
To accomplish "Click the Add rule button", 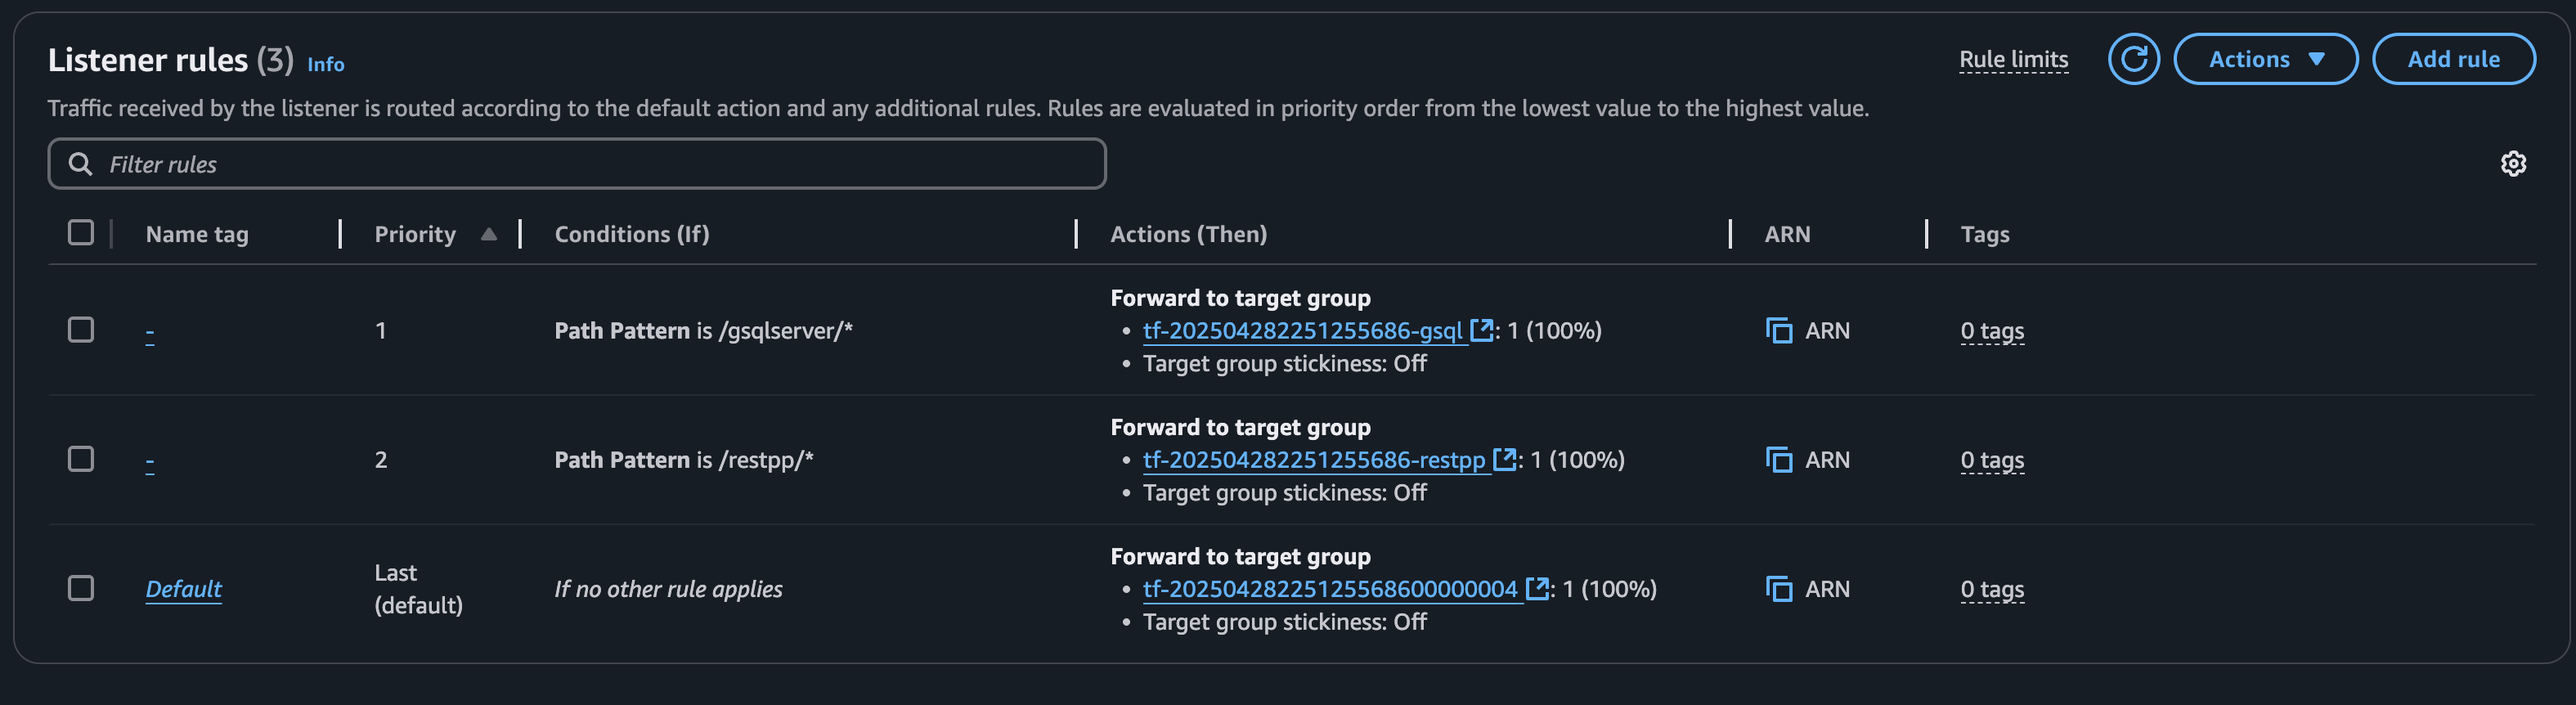I will click(x=2453, y=59).
